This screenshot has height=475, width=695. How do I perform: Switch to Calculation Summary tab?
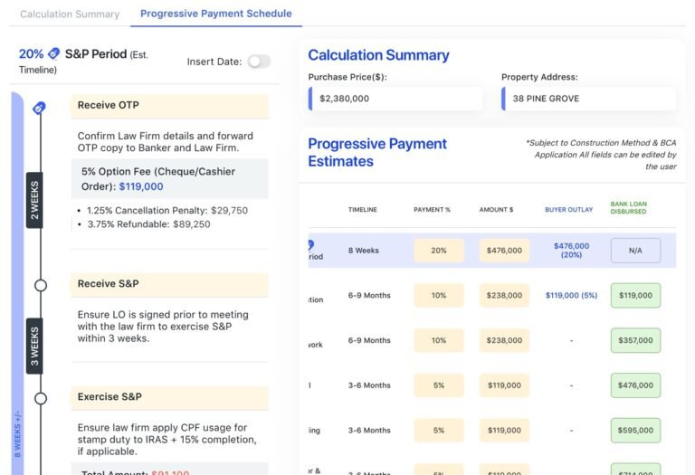[x=70, y=14]
